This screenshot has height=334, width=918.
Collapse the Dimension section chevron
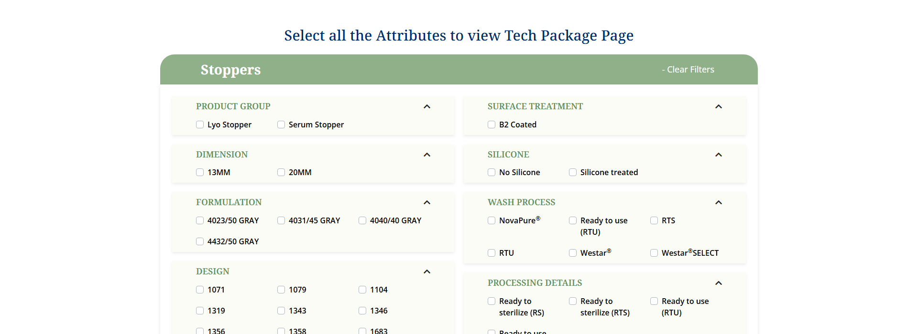(427, 155)
